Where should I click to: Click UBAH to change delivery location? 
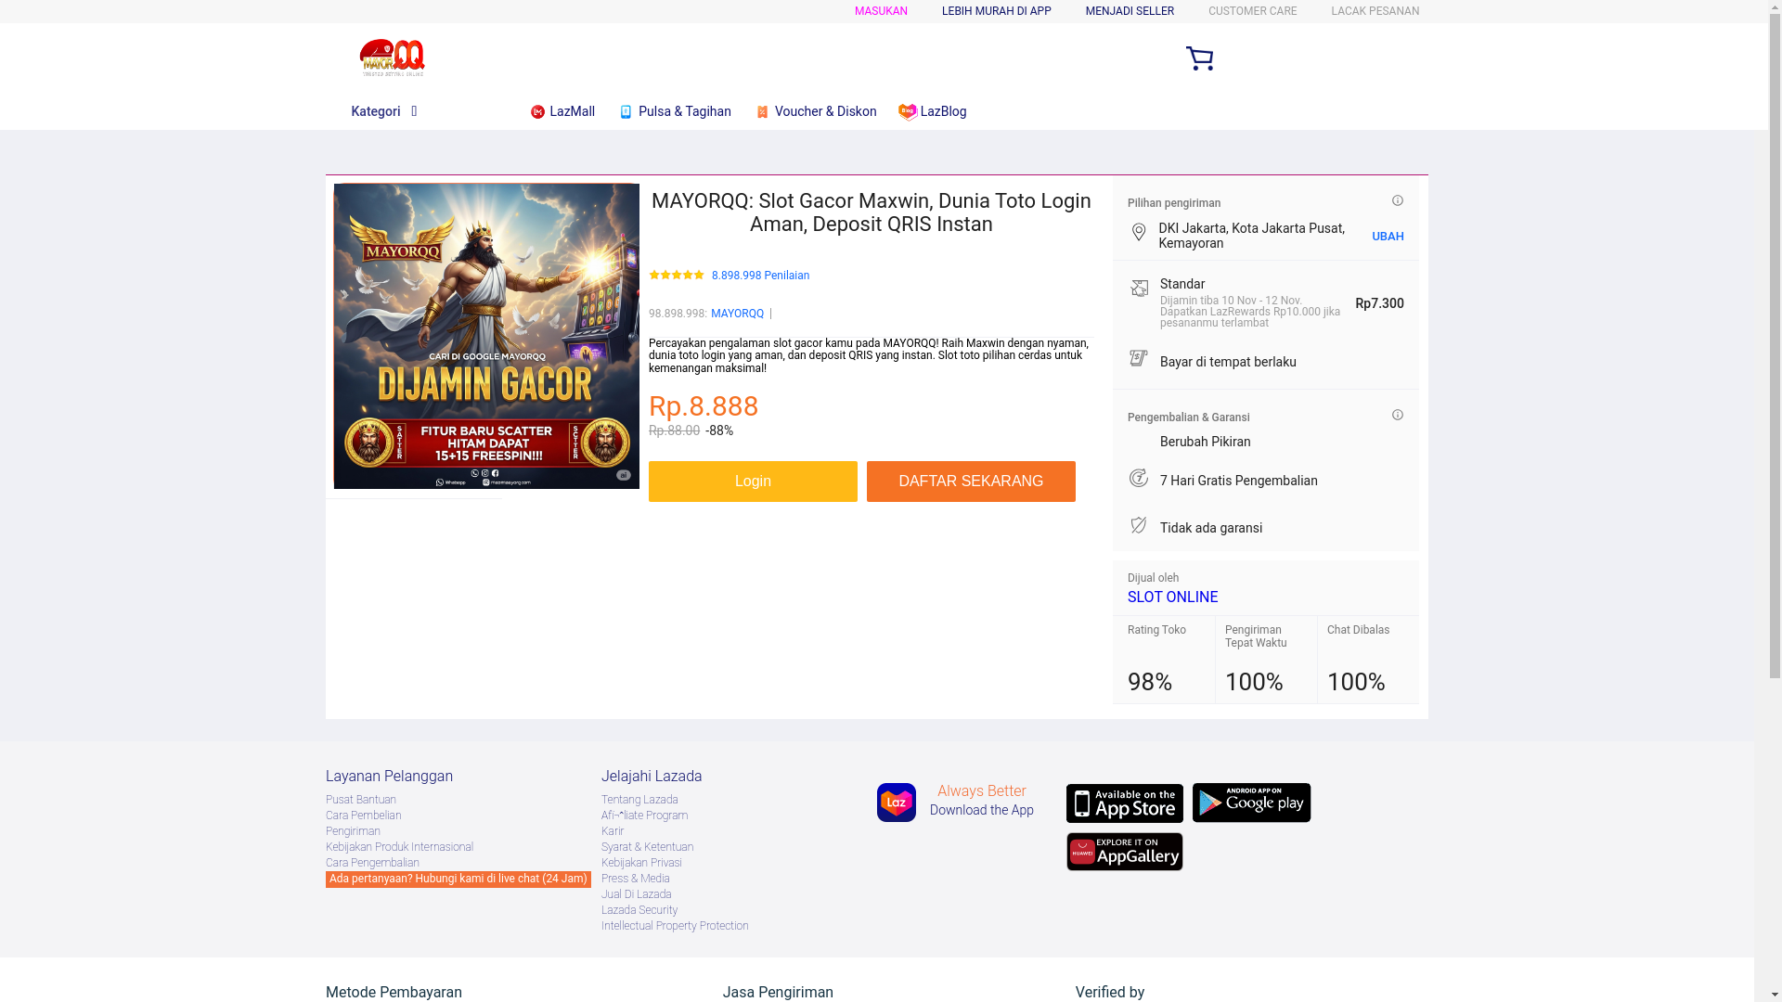pos(1388,237)
